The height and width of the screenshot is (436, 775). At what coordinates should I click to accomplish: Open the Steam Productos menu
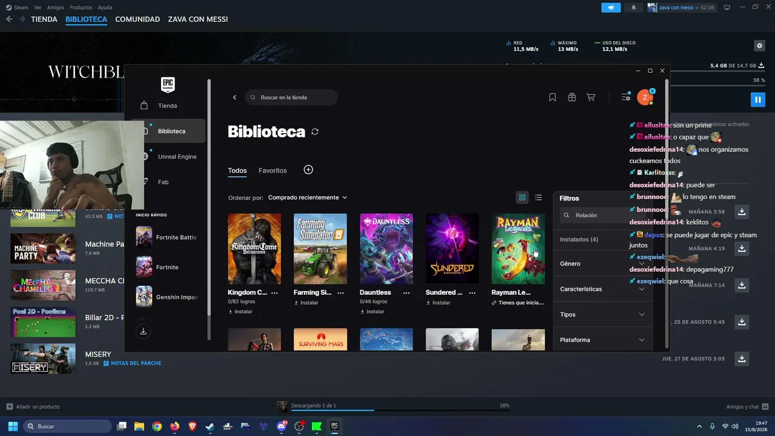[x=81, y=7]
